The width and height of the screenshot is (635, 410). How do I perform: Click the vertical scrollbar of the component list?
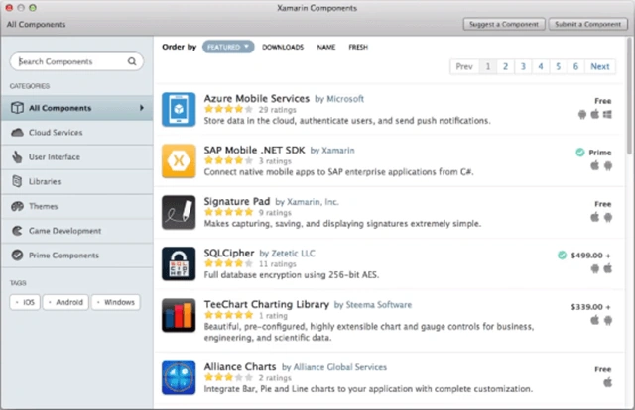coord(629,96)
